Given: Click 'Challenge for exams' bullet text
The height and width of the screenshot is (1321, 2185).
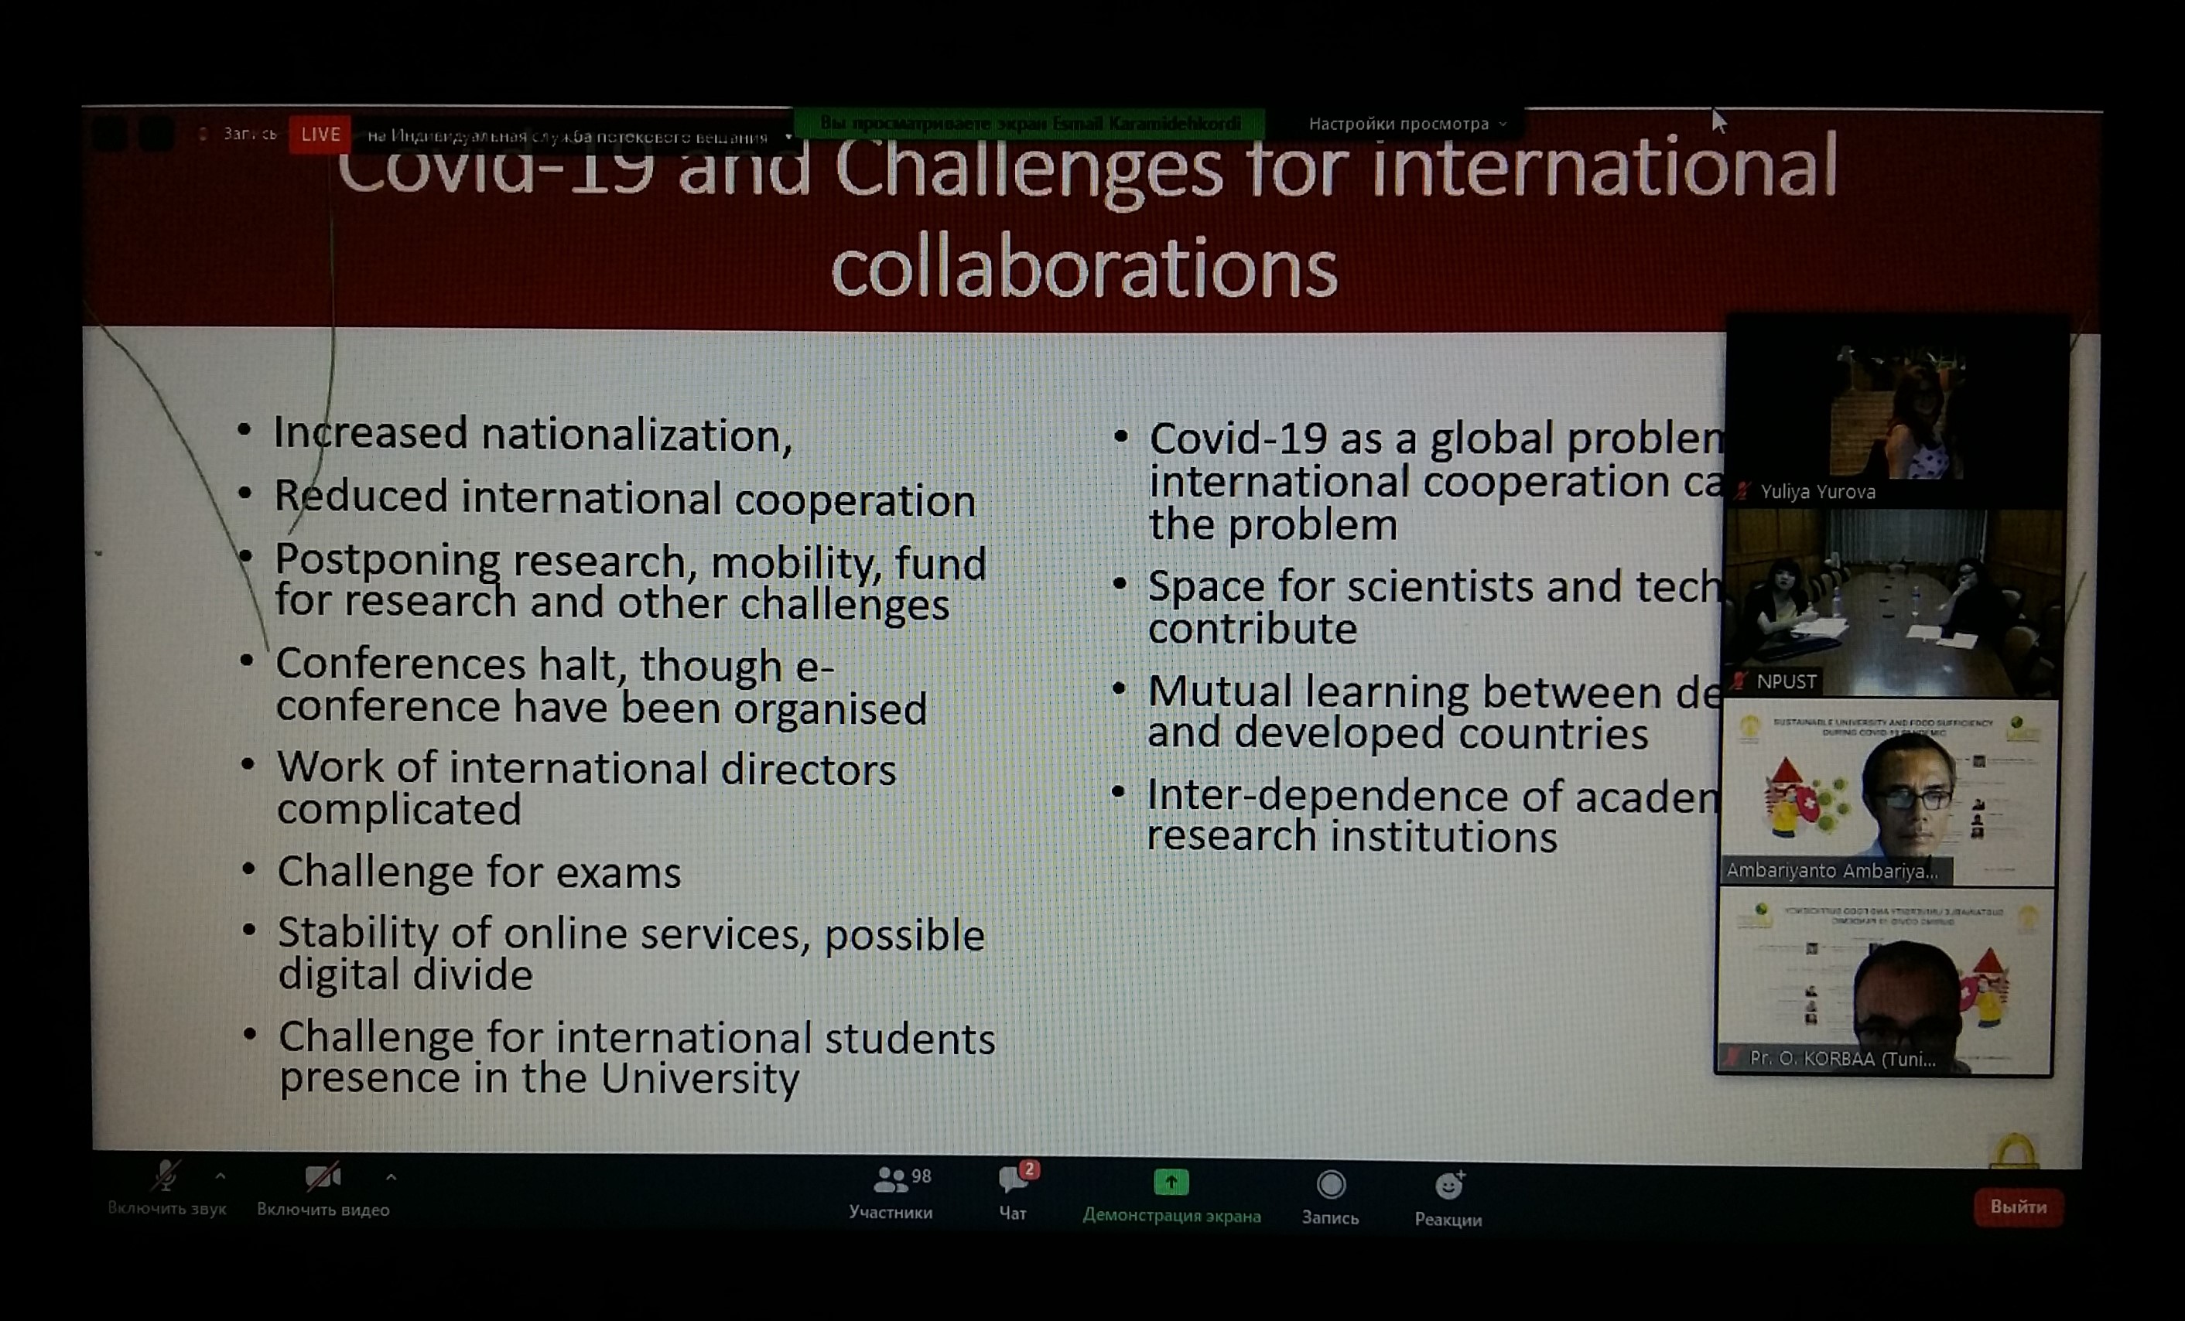Looking at the screenshot, I should pos(479,872).
